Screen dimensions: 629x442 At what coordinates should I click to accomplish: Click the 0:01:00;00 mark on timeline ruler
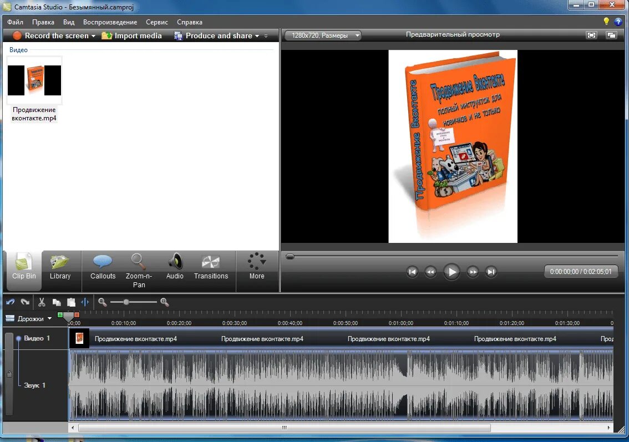tap(400, 323)
